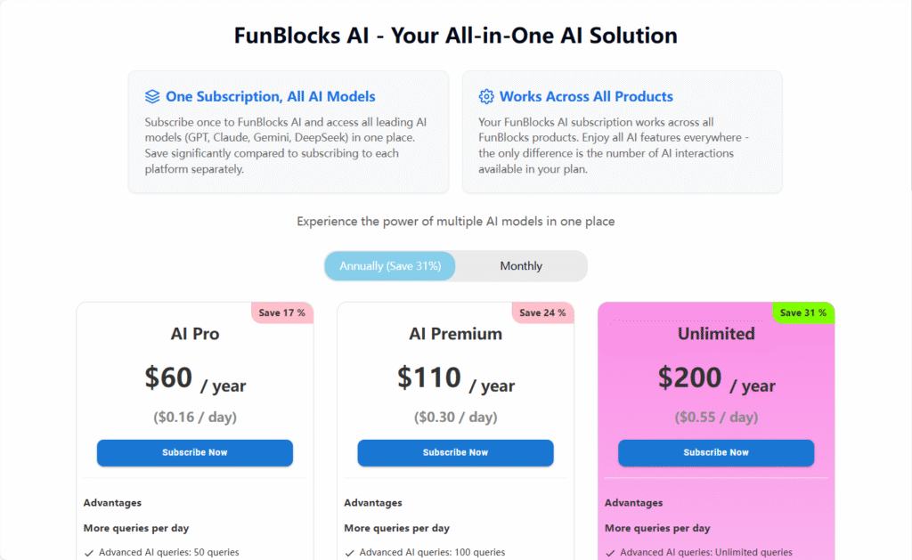Select Annually (Save 31%) billing option

[x=390, y=265]
